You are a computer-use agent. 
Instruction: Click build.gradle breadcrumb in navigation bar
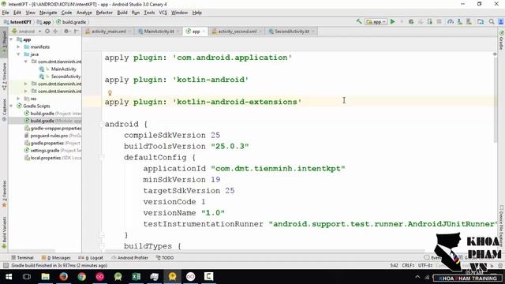(x=71, y=22)
